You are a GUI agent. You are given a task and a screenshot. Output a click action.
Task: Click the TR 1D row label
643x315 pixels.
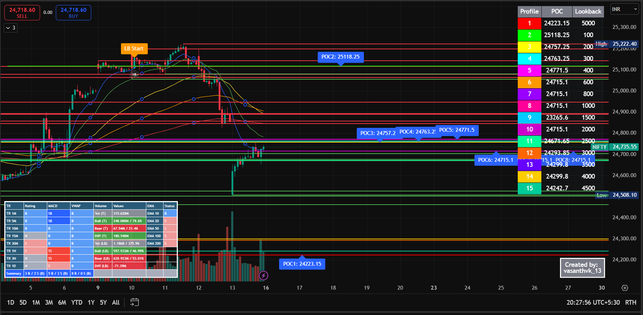coord(14,266)
